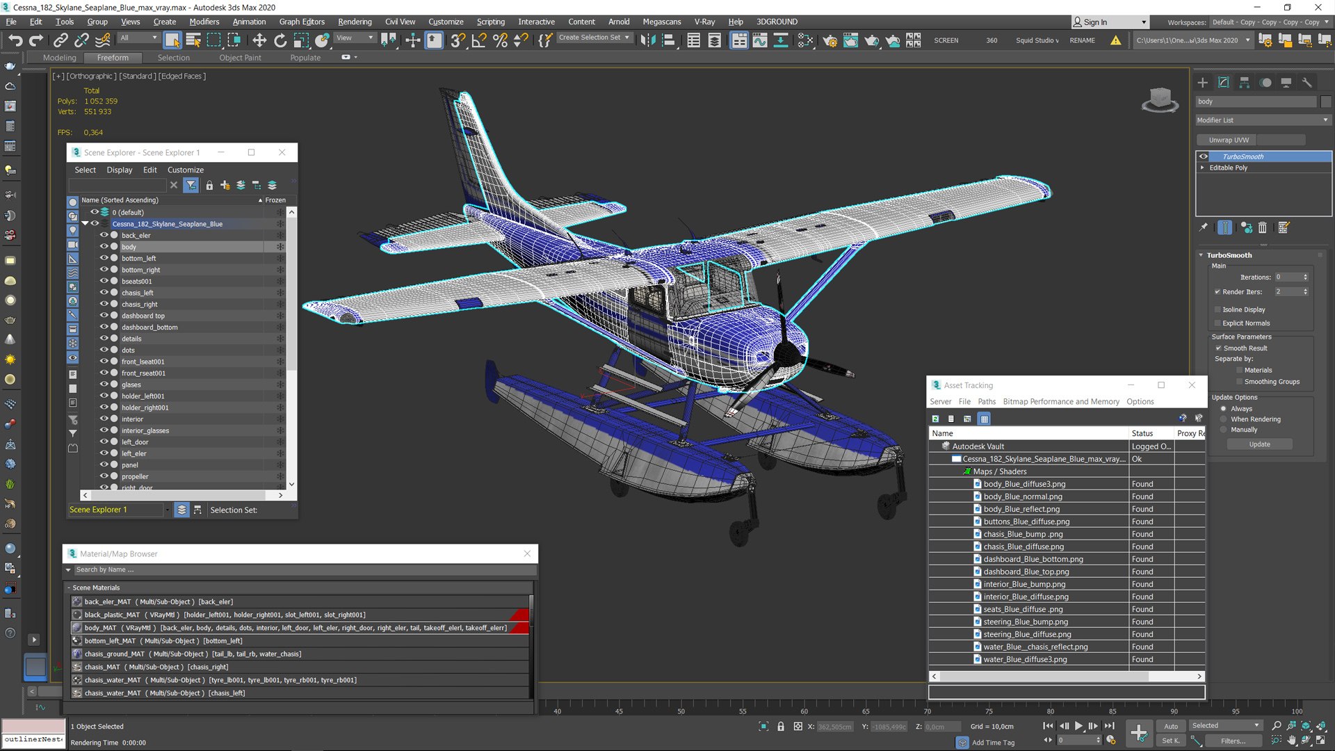1335x751 pixels.
Task: Click the Undo arrow in main toolbar
Action: [15, 40]
